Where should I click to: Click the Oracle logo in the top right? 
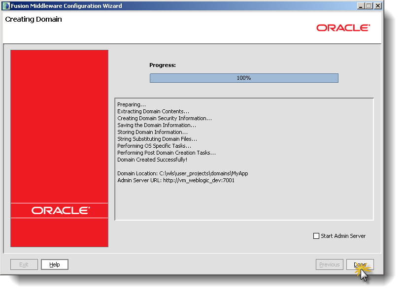[x=343, y=28]
